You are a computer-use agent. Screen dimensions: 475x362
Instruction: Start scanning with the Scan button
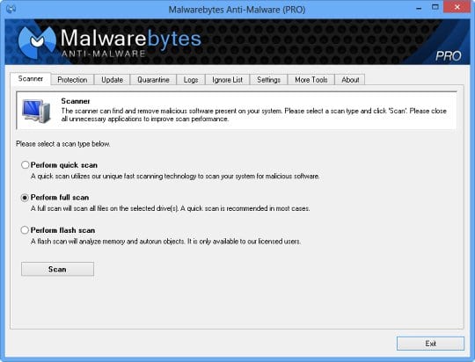(x=57, y=269)
